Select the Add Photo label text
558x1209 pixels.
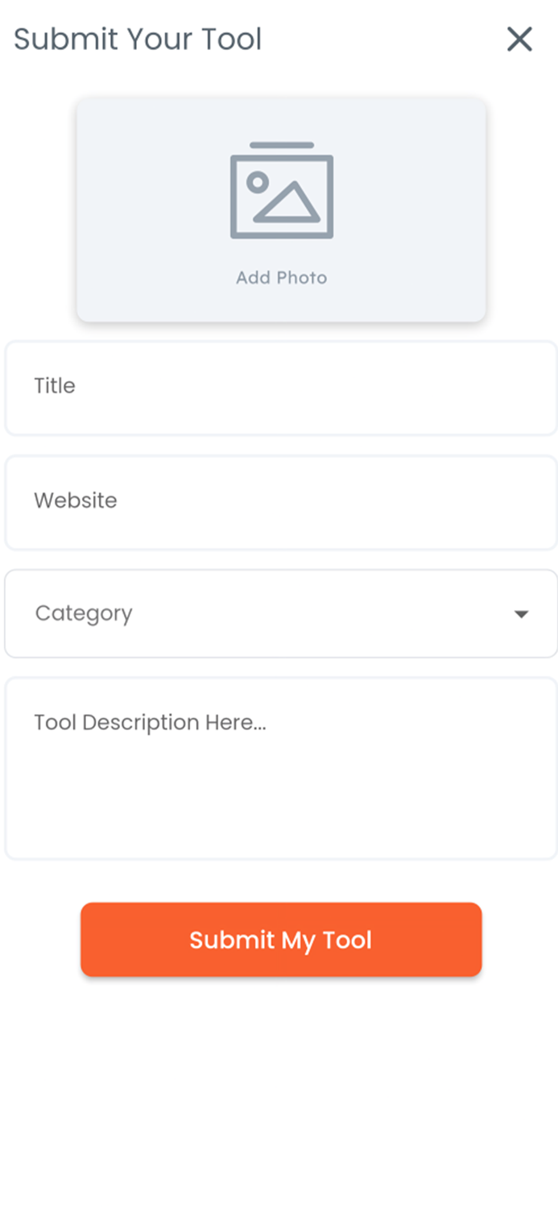[x=281, y=277]
